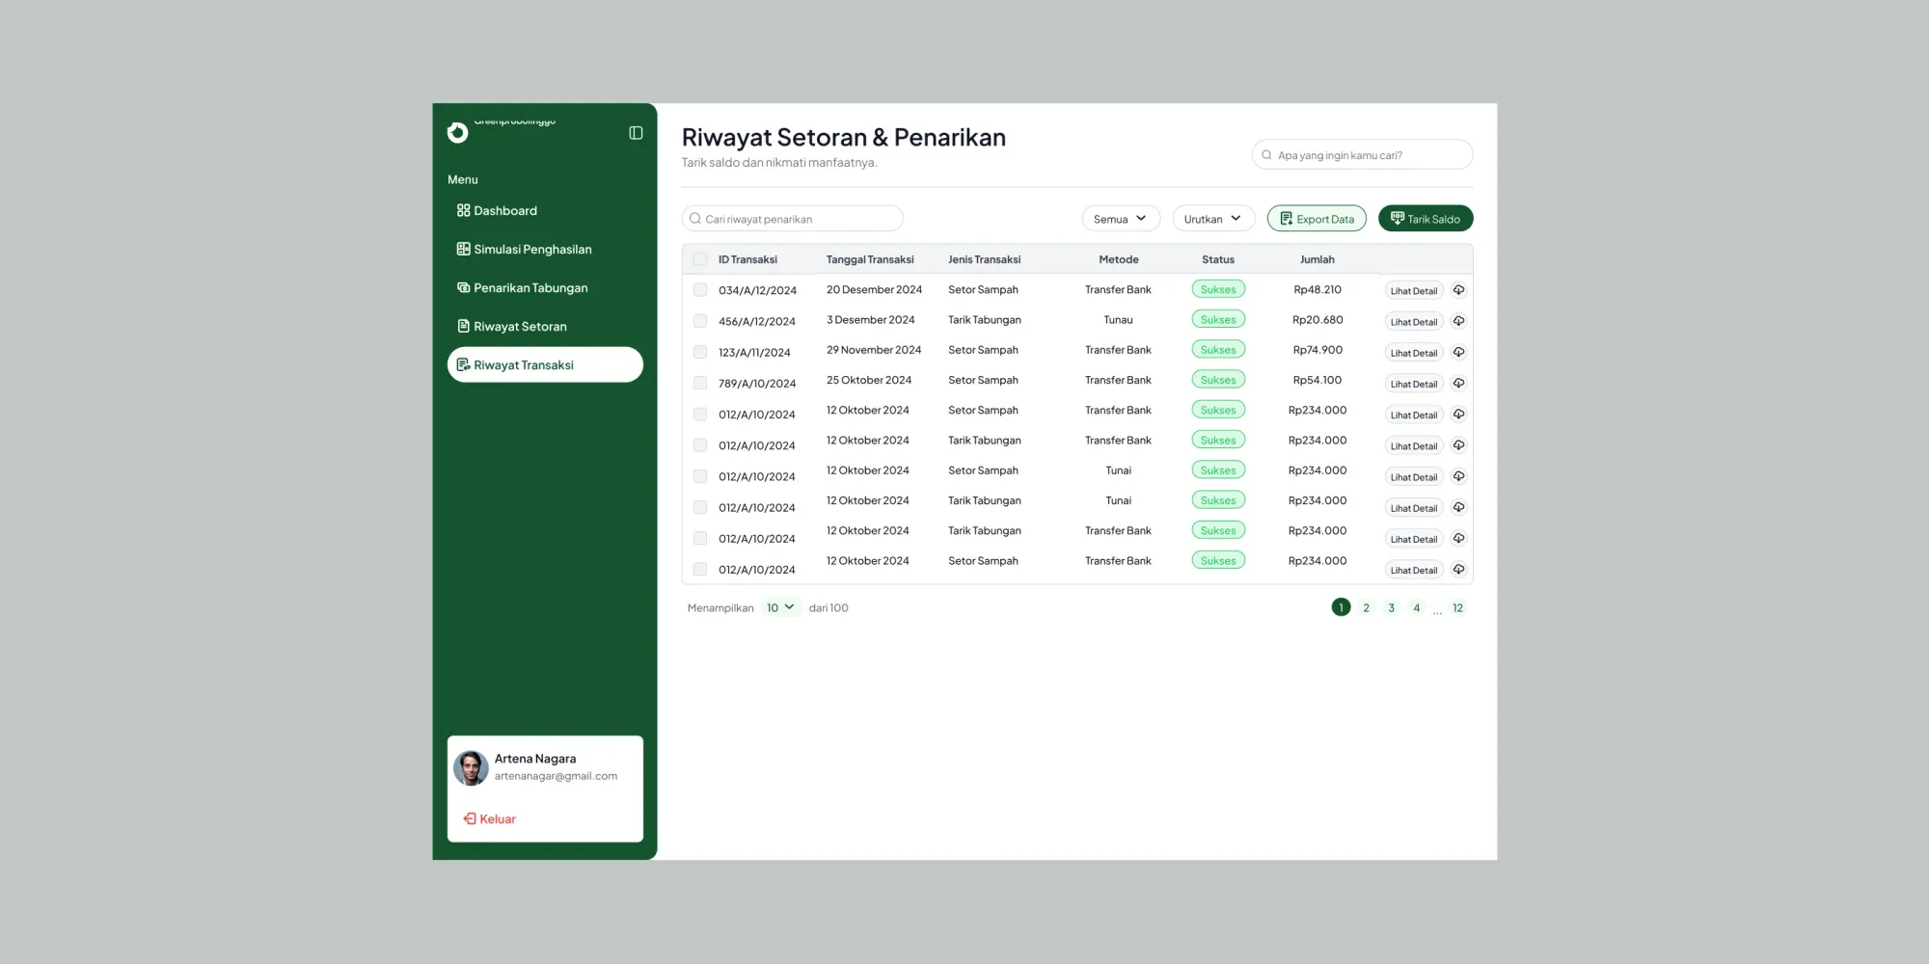Screen dimensions: 1929x964
Task: Click the 29 November 2024 date cell
Action: pos(874,350)
